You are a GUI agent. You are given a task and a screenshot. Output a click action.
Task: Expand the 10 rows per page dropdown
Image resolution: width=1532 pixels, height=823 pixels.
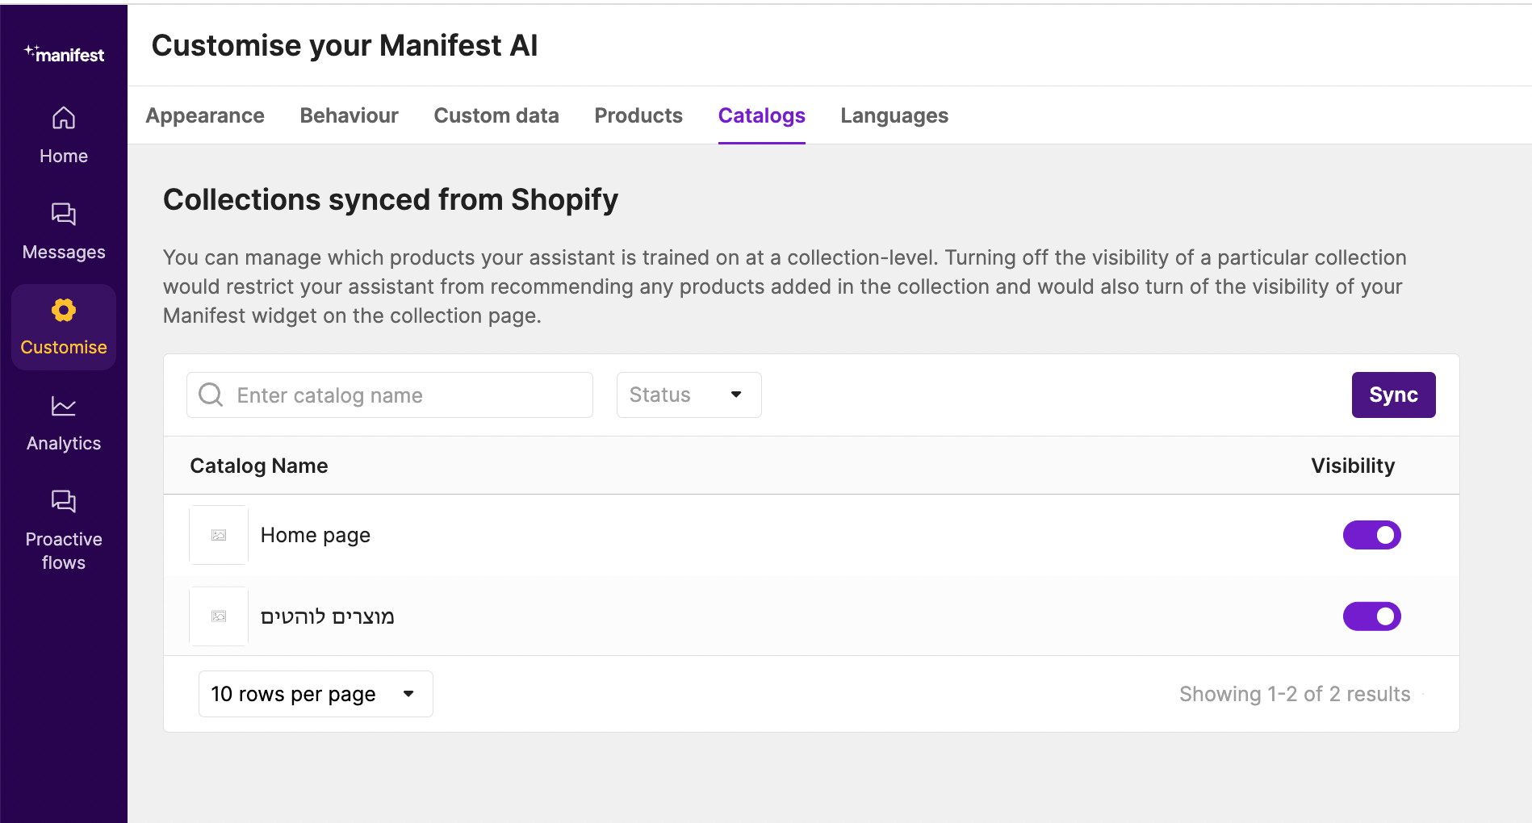click(315, 694)
